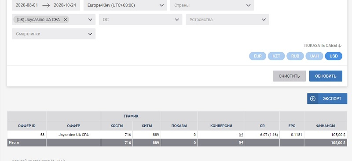
Task: Sort by ОФФЕР ID column header
Action: coord(27,126)
